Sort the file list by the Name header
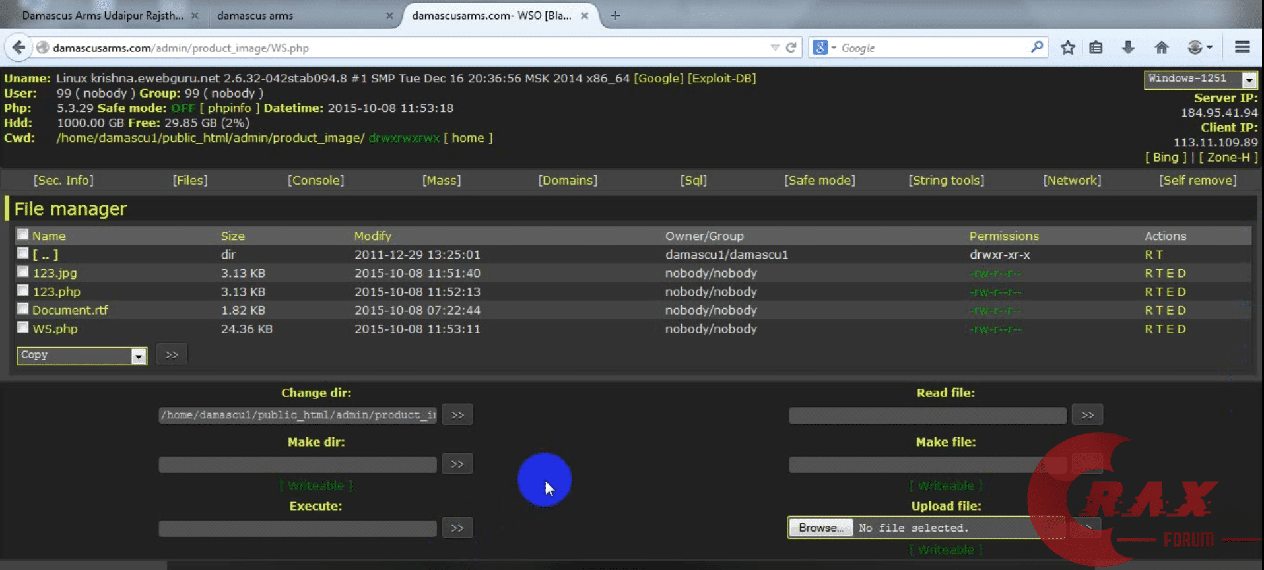Screen dimensions: 1264x570 coord(49,236)
